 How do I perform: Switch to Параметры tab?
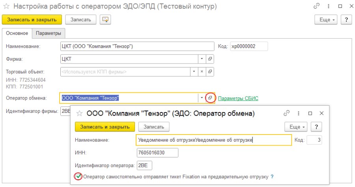[49, 33]
